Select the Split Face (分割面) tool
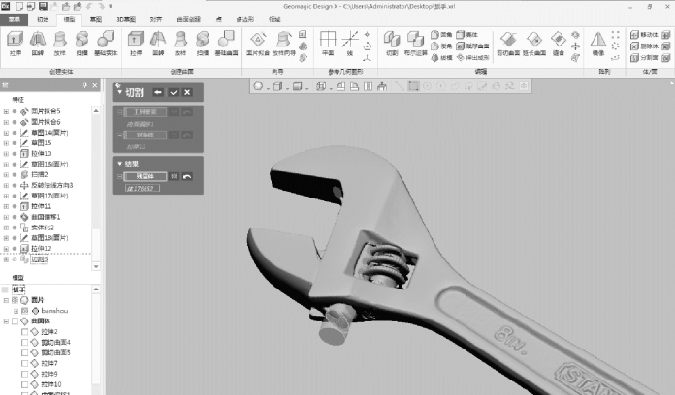Screen dimensions: 675x395 coord(644,57)
